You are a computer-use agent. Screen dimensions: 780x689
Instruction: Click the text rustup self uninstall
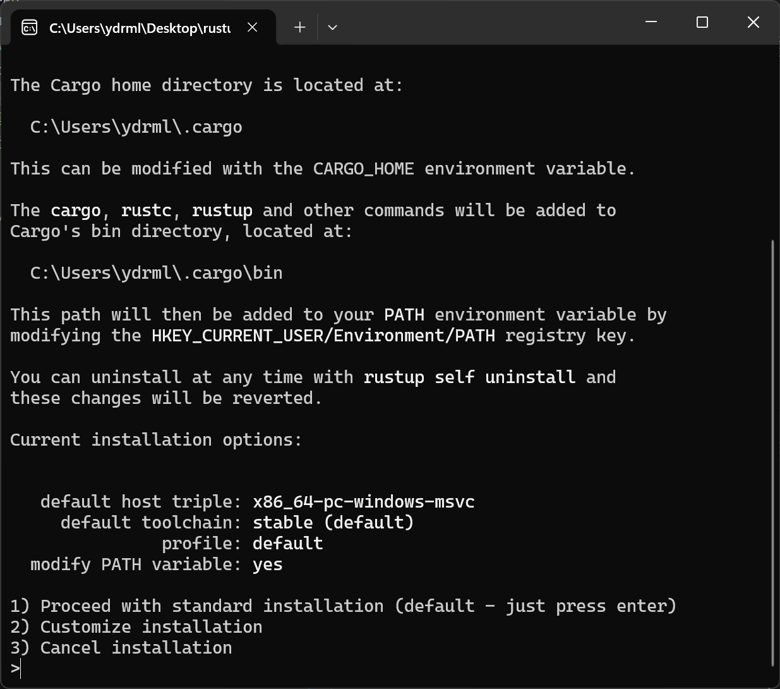coord(469,377)
